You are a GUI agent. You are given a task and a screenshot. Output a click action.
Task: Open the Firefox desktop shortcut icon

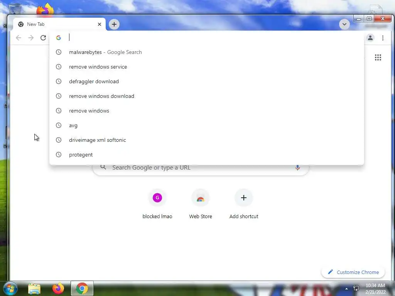coord(45,10)
